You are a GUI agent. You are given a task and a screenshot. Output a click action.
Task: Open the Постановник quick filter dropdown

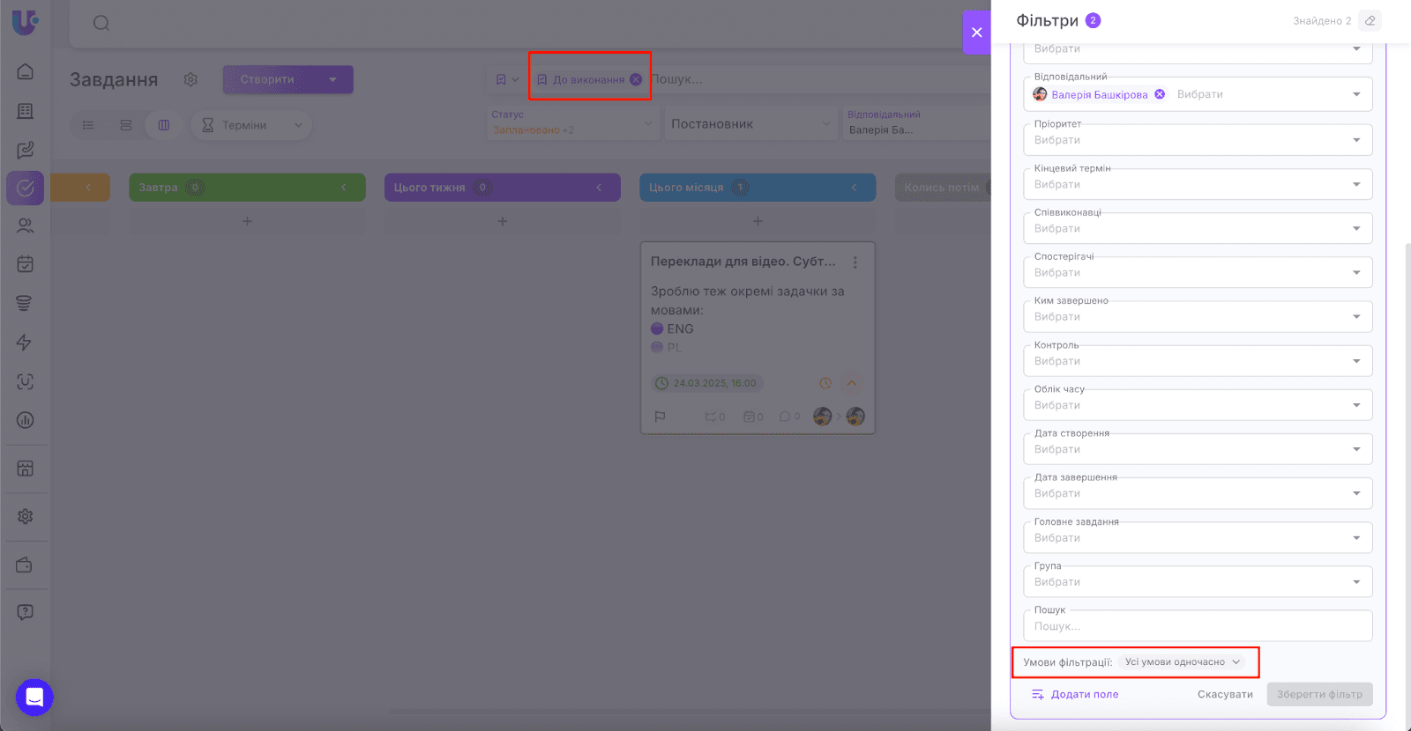pyautogui.click(x=751, y=124)
